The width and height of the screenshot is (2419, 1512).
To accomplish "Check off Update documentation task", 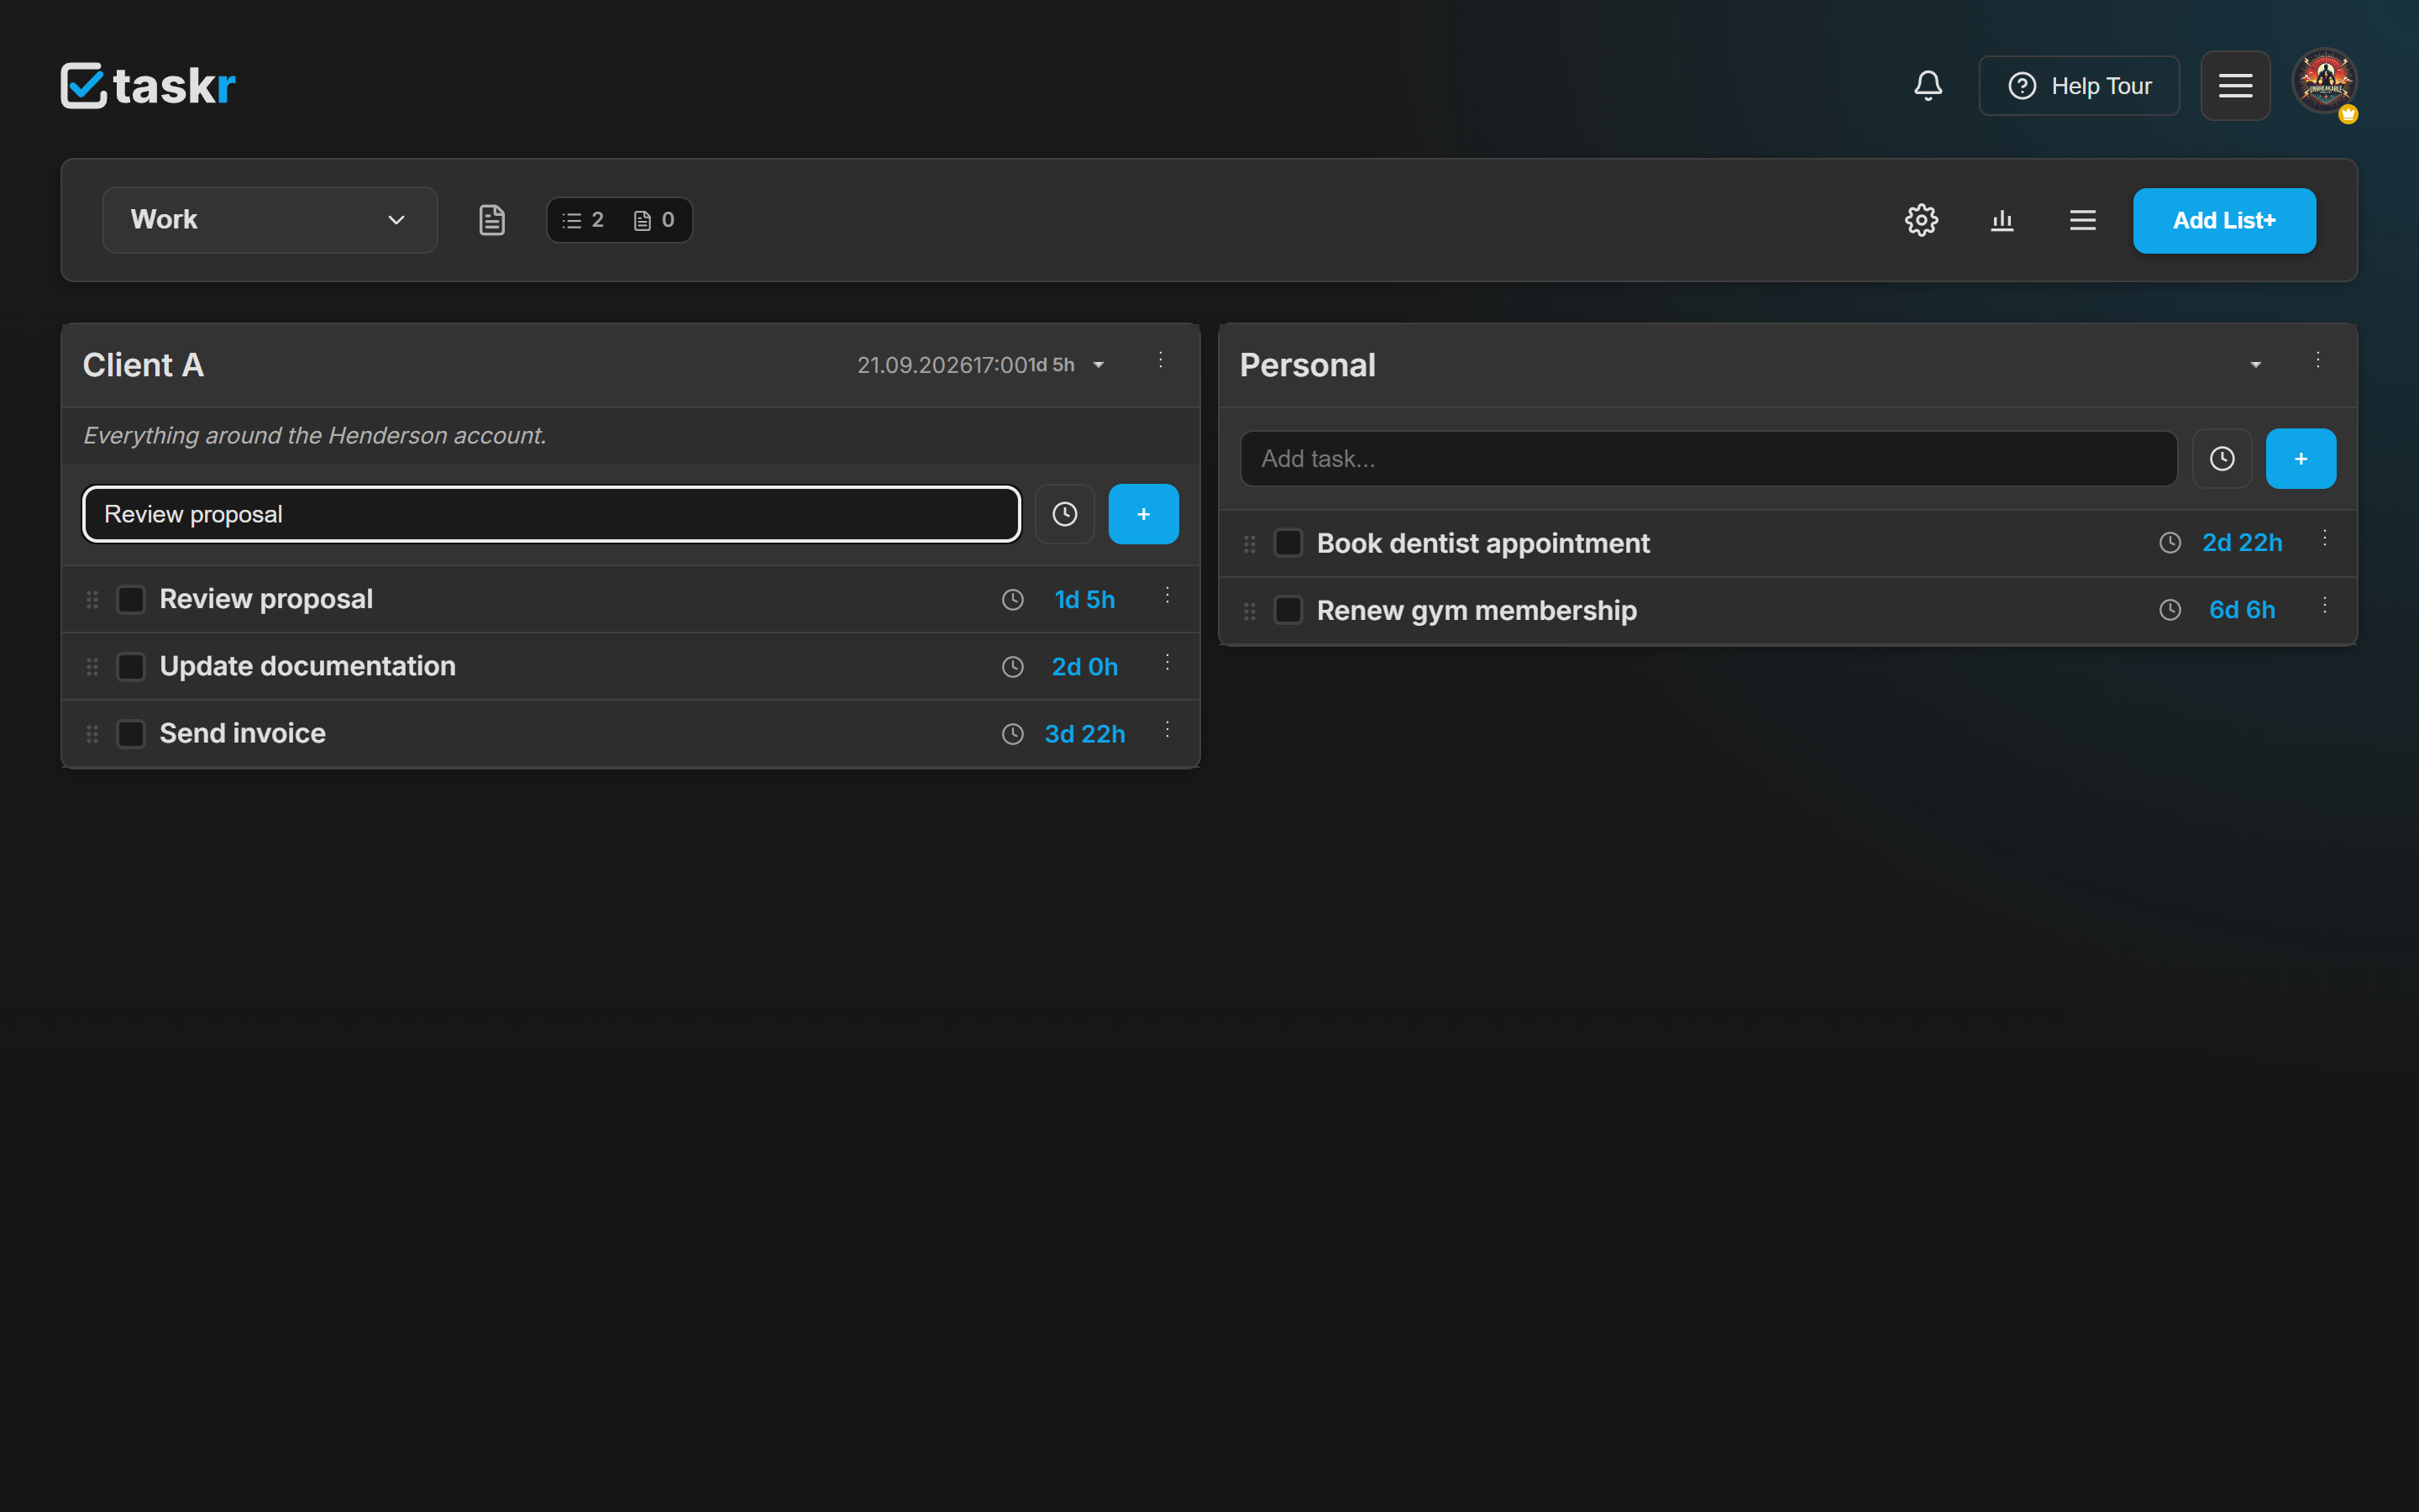I will point(131,667).
